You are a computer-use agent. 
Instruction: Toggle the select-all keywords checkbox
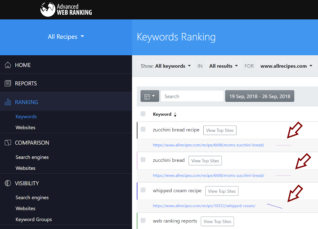coord(143,114)
